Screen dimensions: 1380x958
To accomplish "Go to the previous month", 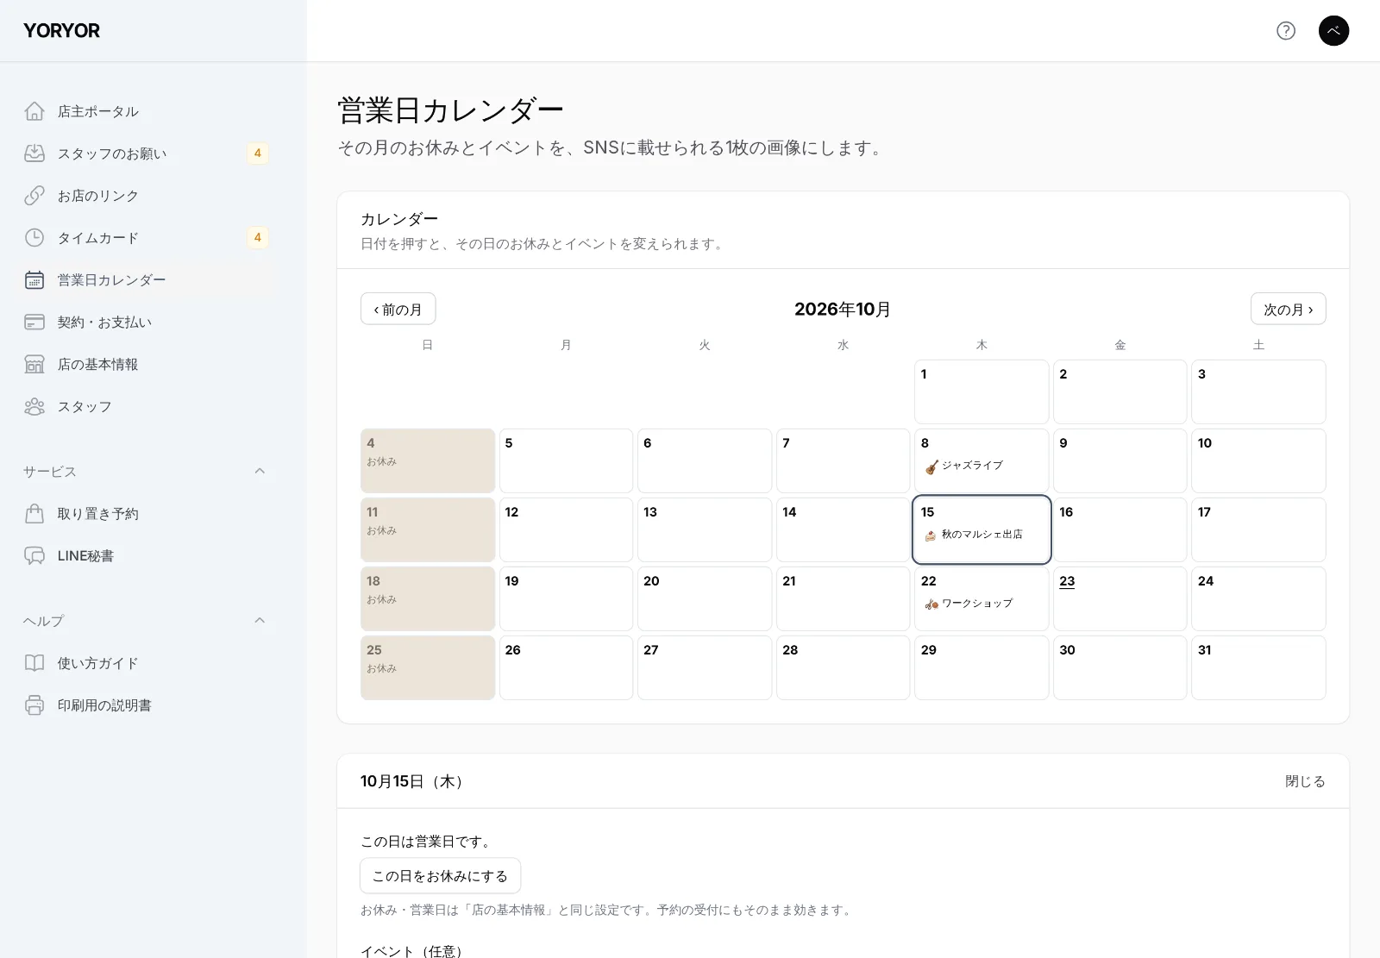I will click(x=398, y=309).
